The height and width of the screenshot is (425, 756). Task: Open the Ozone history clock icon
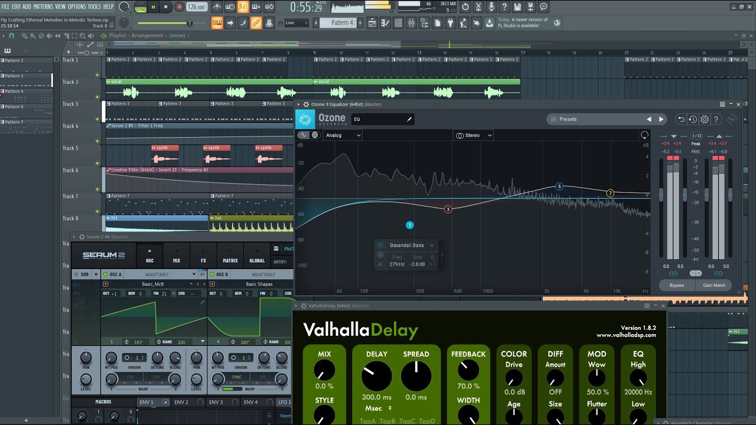coord(693,119)
